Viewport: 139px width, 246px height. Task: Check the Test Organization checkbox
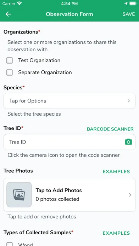click(10, 60)
